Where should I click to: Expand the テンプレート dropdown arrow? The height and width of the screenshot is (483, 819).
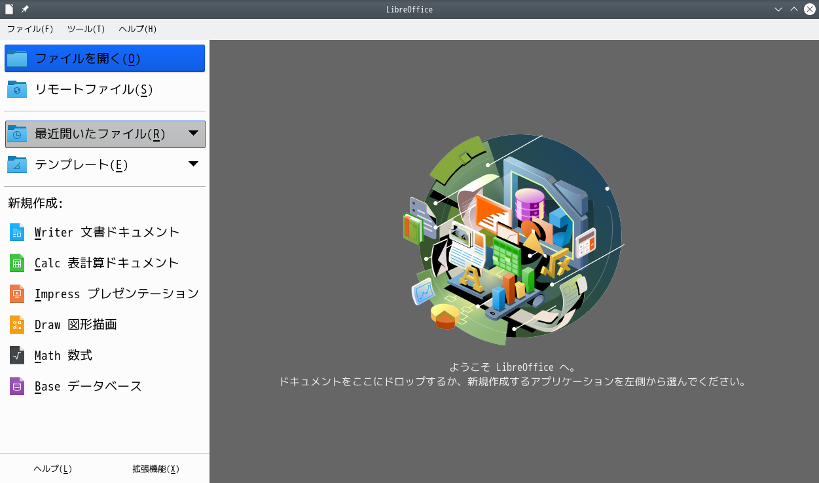click(193, 164)
